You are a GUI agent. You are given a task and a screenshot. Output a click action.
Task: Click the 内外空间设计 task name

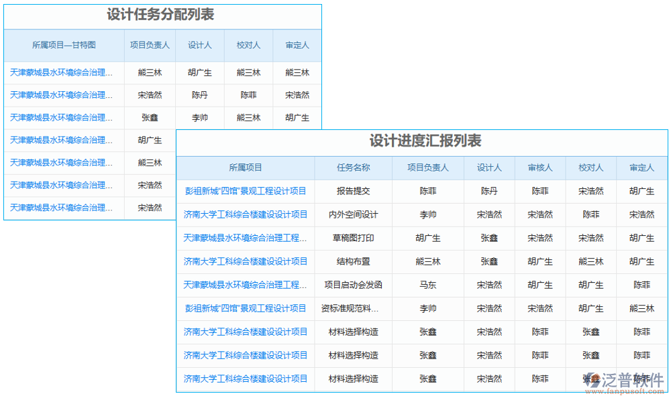(352, 214)
